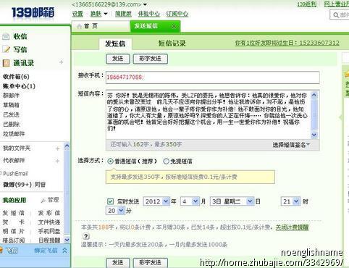Open 选择短信签名 dropdown
Image resolution: width=349 pixels, height=268 pixels.
(x=291, y=145)
